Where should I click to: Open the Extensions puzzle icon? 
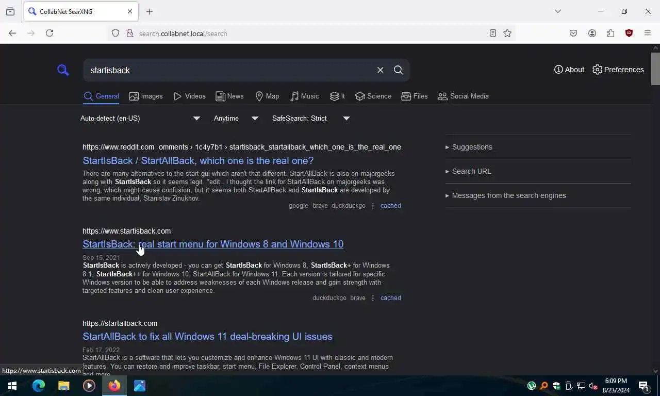tap(610, 33)
